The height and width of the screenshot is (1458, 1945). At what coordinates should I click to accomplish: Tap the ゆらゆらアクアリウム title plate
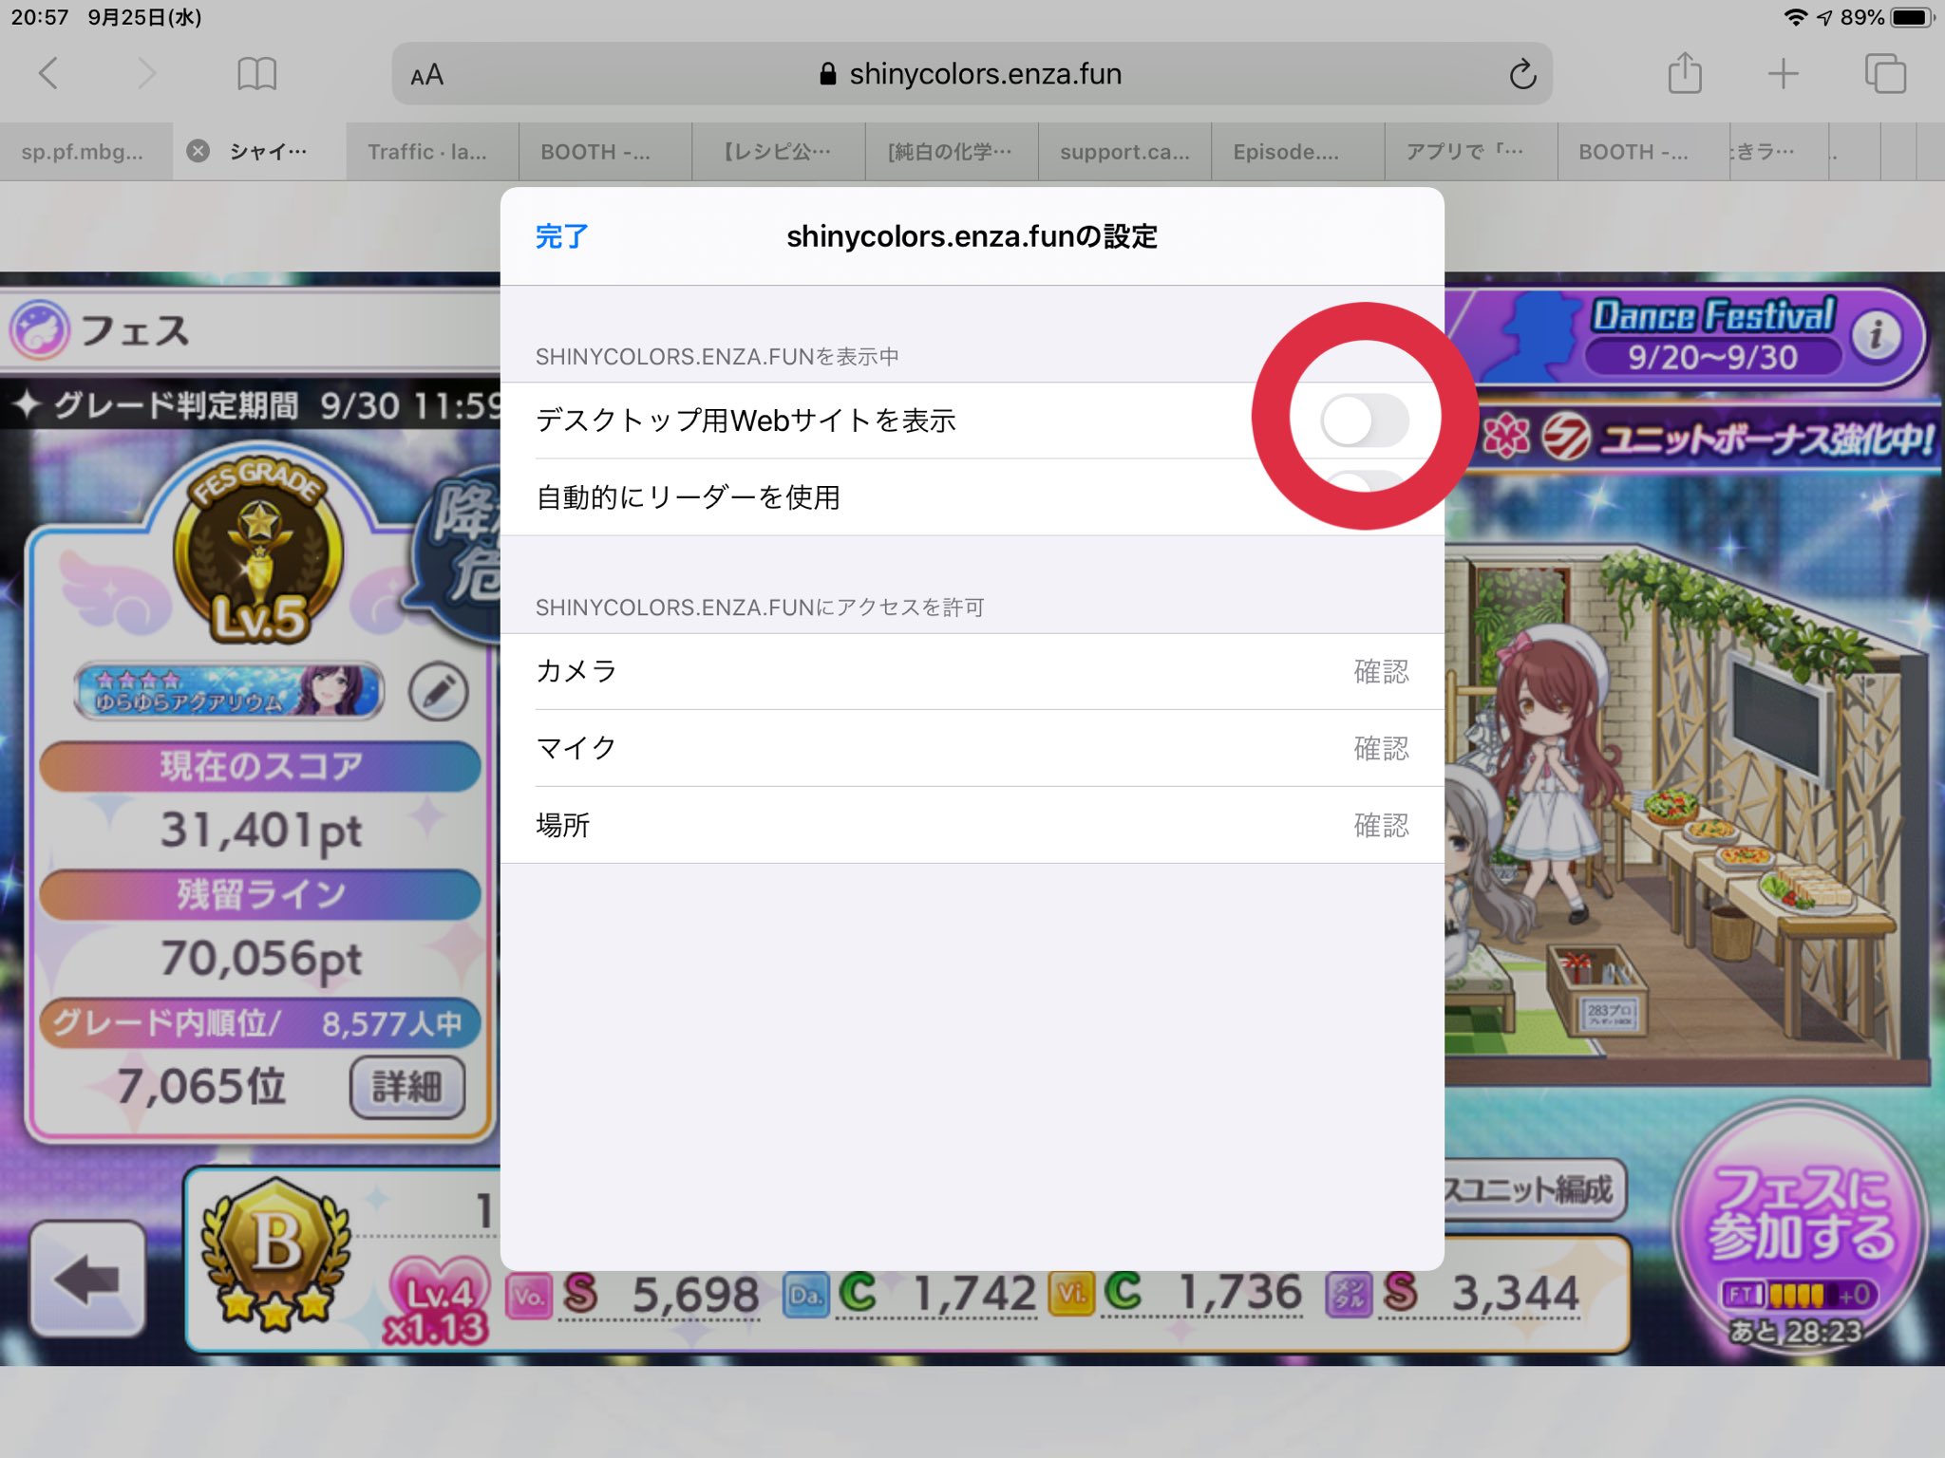[x=229, y=692]
